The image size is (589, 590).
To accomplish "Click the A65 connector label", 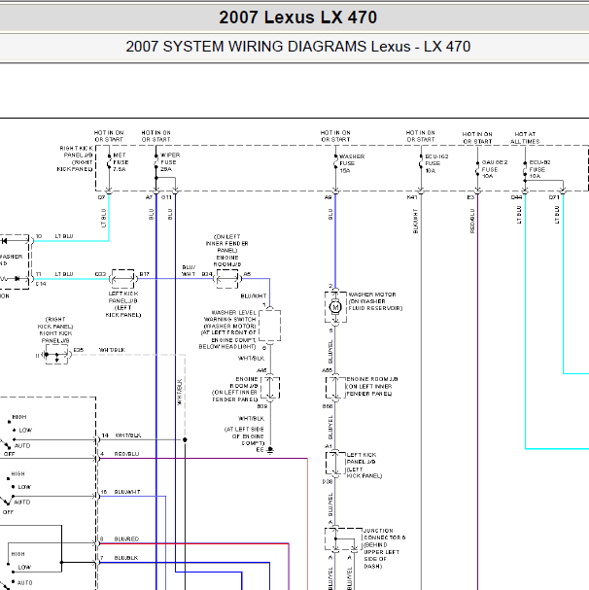I will [327, 370].
